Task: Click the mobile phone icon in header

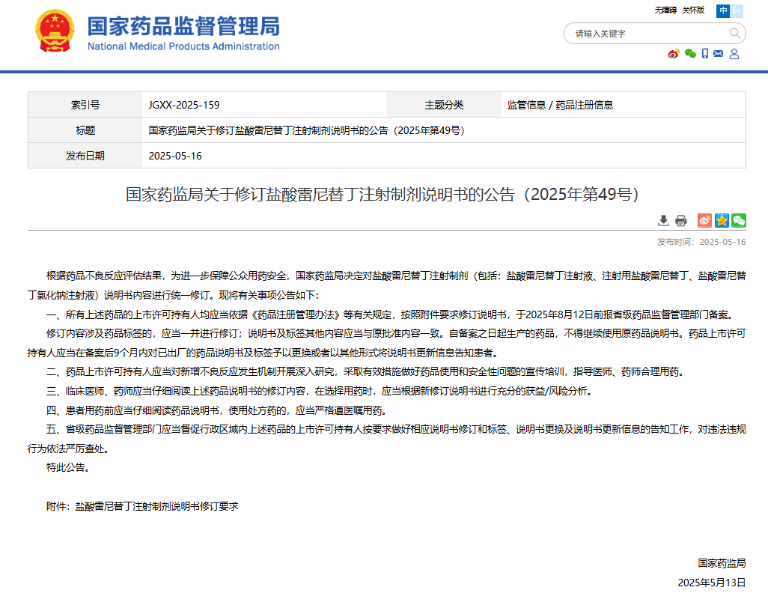Action: (704, 54)
